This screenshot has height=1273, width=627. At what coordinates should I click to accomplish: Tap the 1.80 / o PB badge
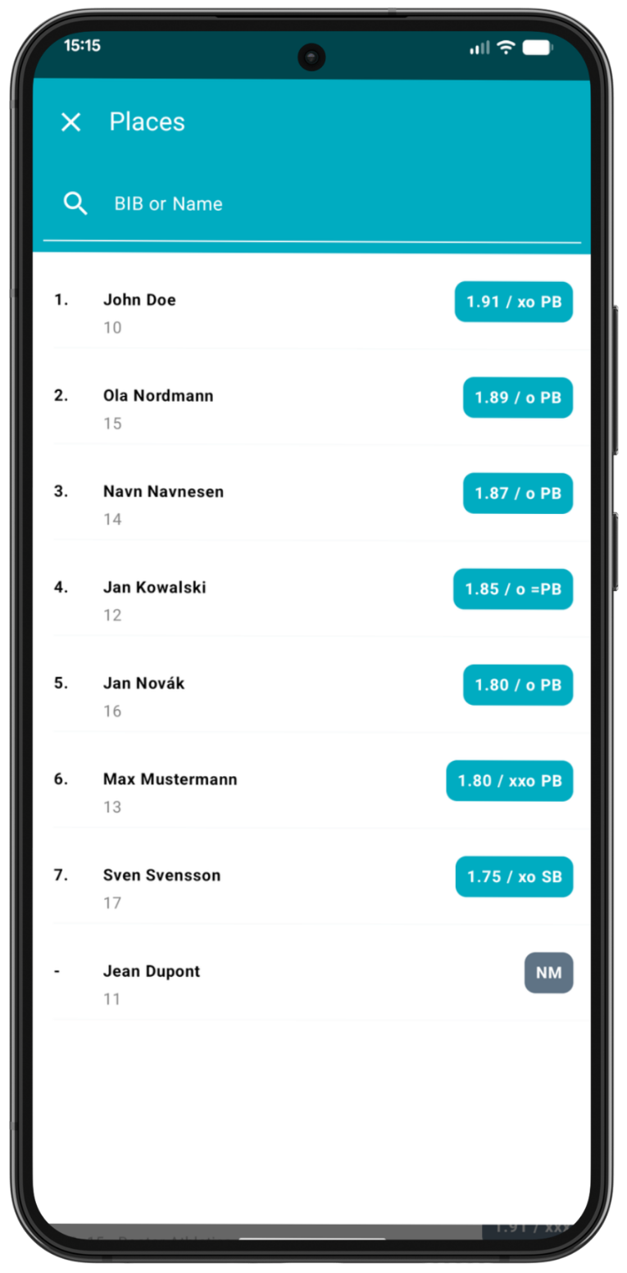[x=517, y=685]
